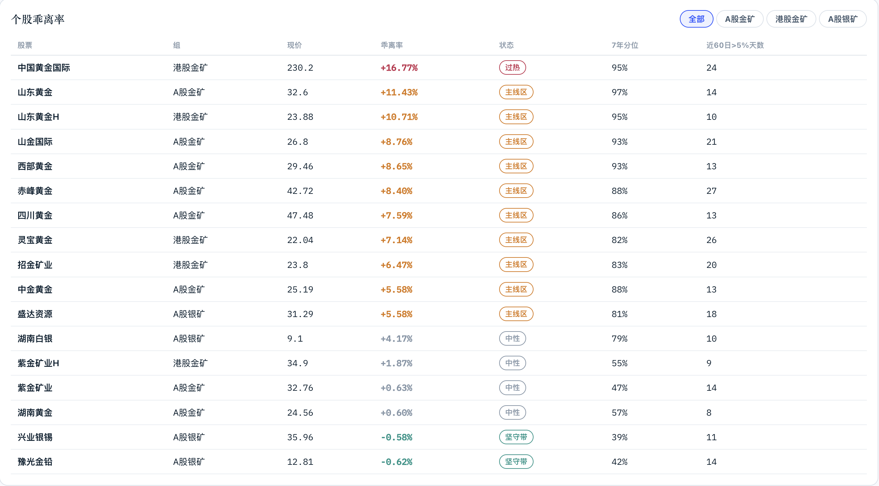Select stock name 灵宝黄金

point(35,240)
